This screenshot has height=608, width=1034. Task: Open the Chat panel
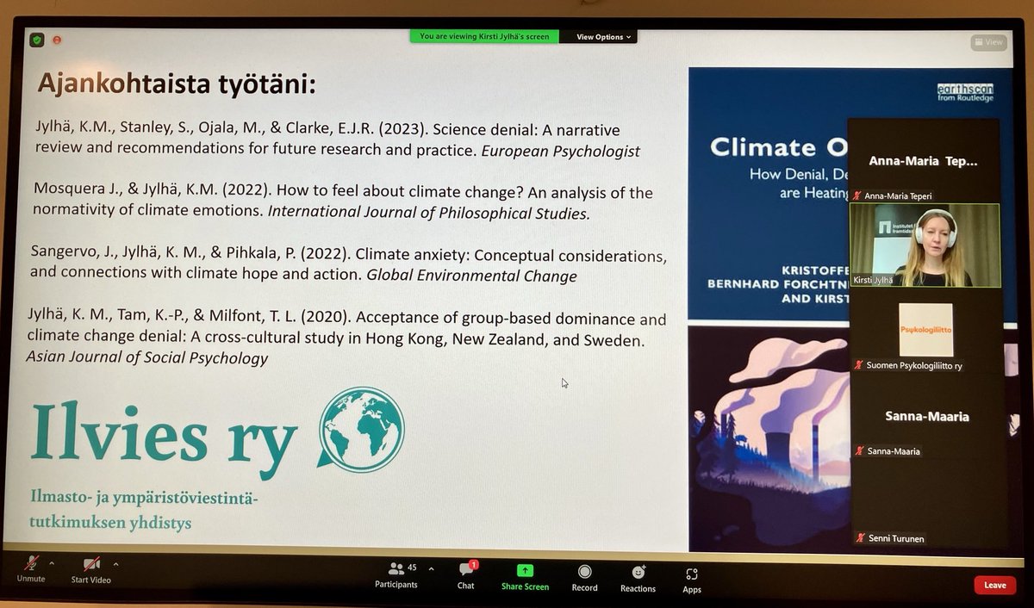point(466,576)
